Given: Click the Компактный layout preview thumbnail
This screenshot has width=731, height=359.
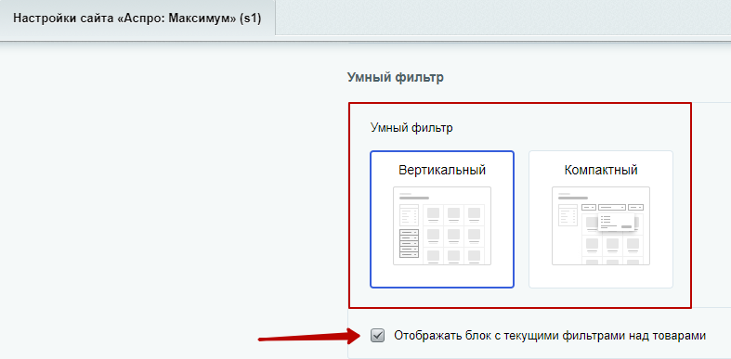Looking at the screenshot, I should pos(600,225).
